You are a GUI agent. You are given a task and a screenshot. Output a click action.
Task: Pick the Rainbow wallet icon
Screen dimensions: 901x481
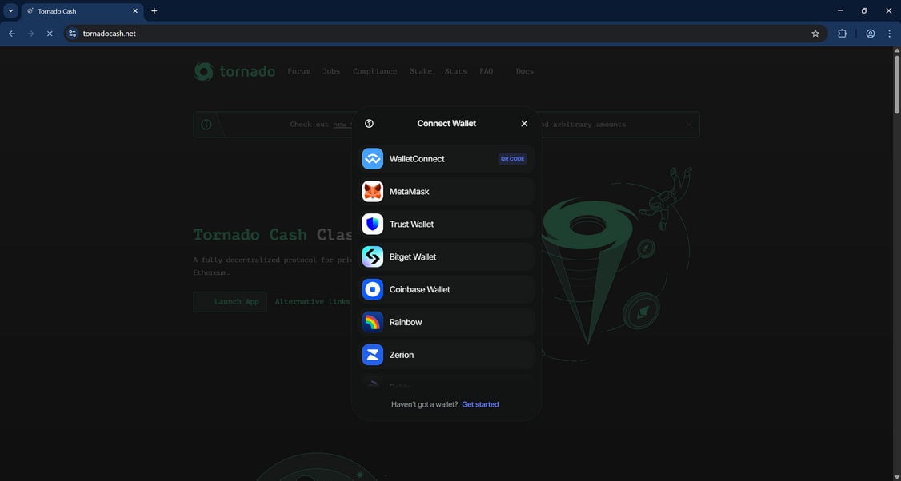(373, 322)
